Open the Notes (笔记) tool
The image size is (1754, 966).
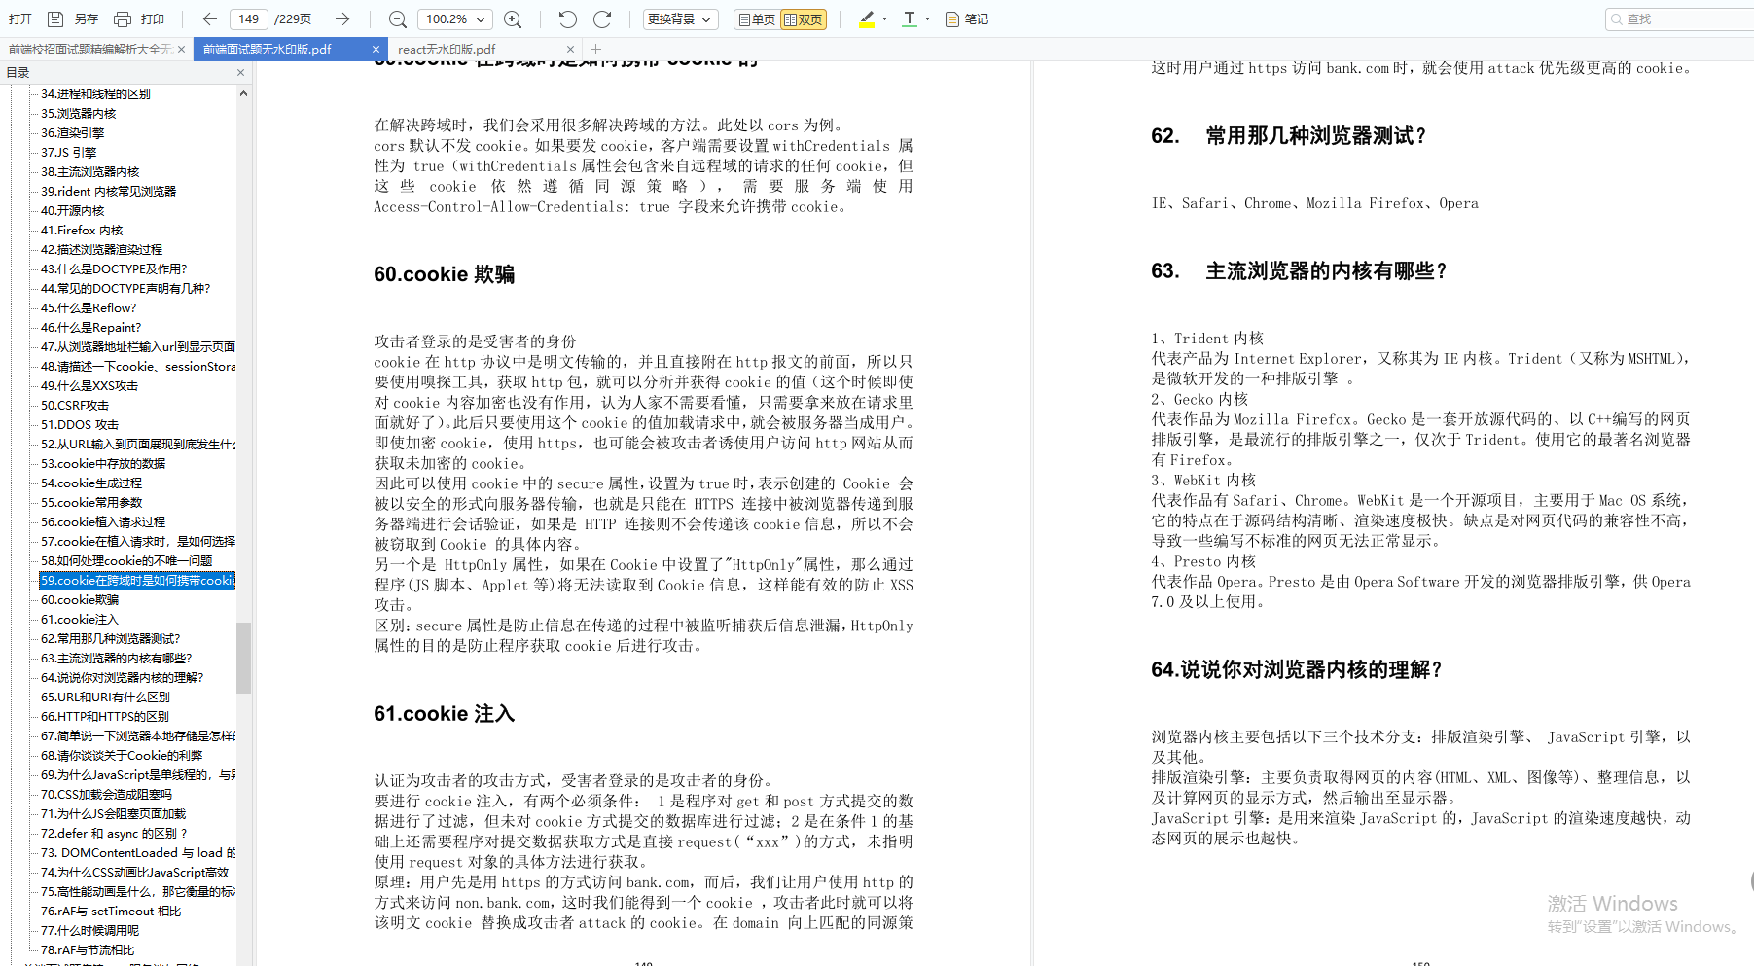(966, 18)
